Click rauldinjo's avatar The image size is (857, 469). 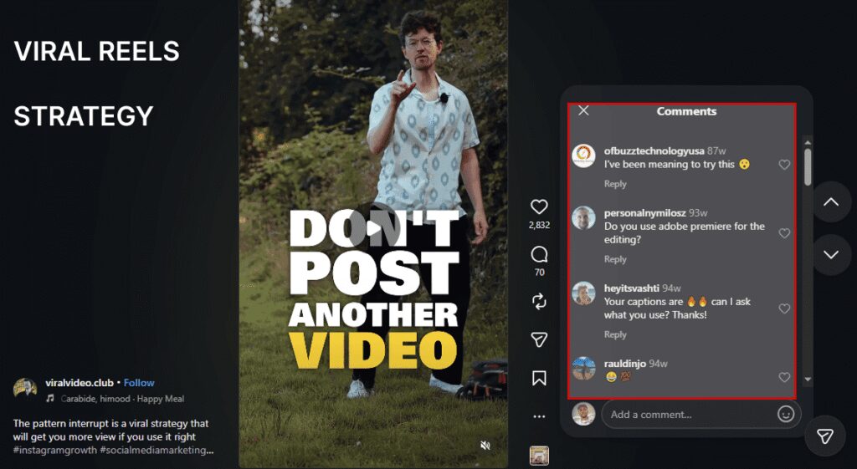[x=583, y=369]
